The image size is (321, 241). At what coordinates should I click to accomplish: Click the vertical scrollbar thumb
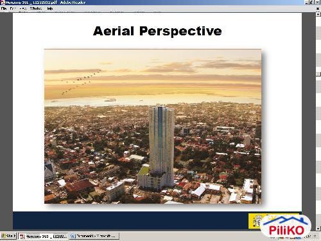click(x=318, y=74)
